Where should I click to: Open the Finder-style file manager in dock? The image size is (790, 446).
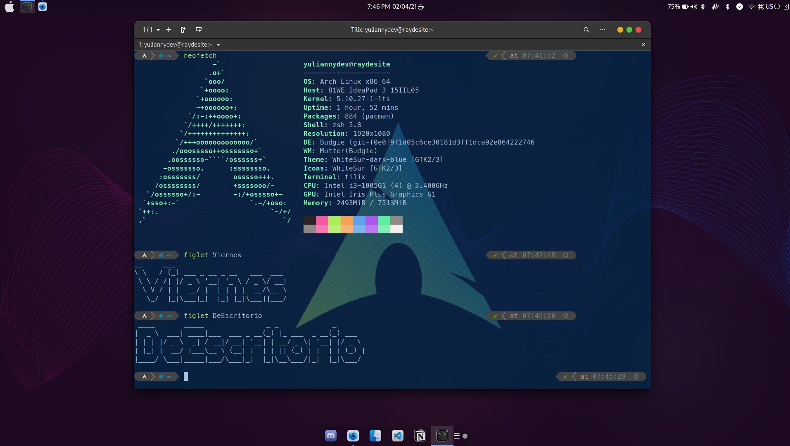pyautogui.click(x=375, y=436)
